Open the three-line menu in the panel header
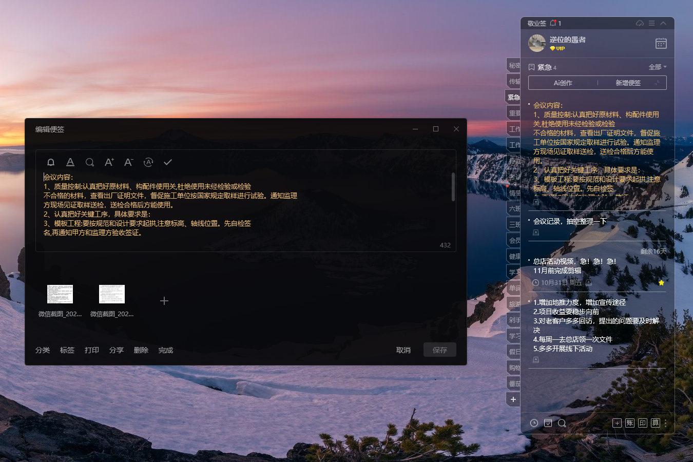 [x=651, y=23]
